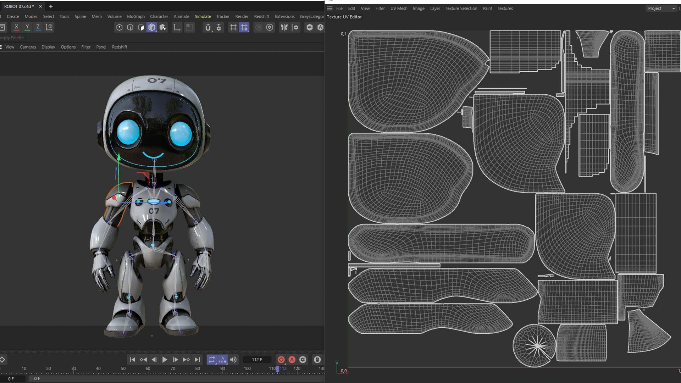The height and width of the screenshot is (383, 681).
Task: Click the soft selection concentric circles icon
Action: click(x=259, y=27)
